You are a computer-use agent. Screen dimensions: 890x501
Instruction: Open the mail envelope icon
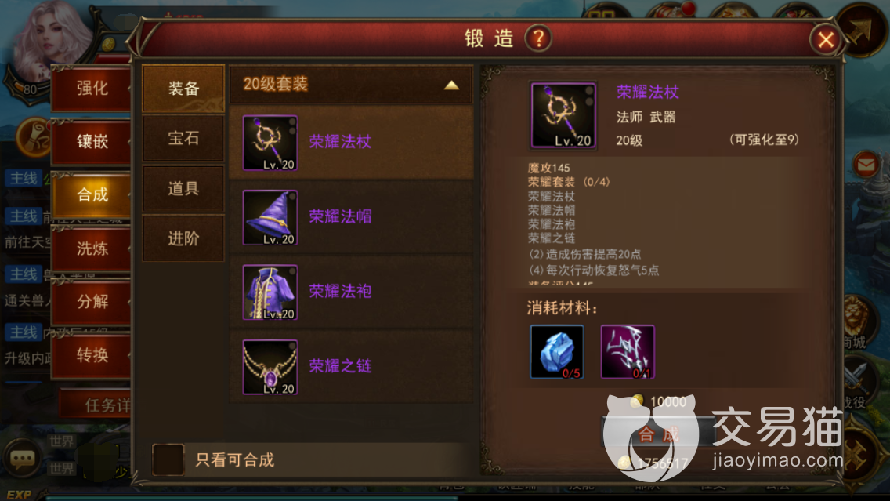(x=866, y=165)
